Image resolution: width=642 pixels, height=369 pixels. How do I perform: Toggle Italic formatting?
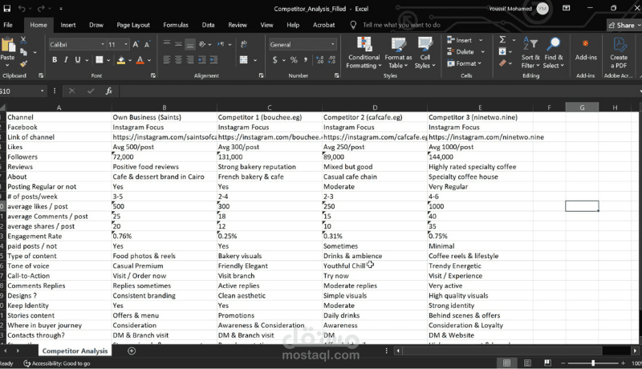coord(67,60)
